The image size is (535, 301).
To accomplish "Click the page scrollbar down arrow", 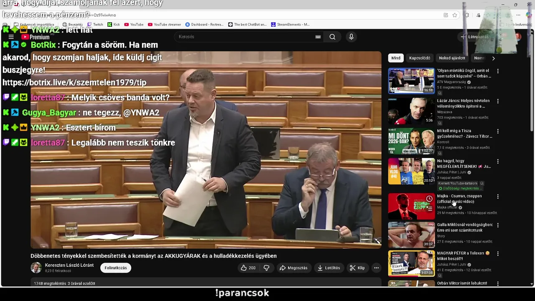I will 532,284.
